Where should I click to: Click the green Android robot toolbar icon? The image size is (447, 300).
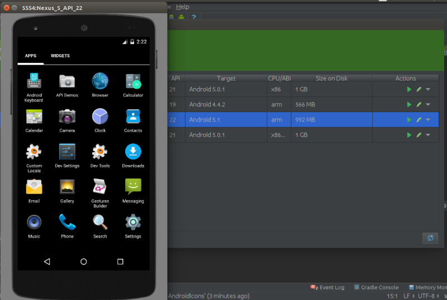(x=181, y=17)
